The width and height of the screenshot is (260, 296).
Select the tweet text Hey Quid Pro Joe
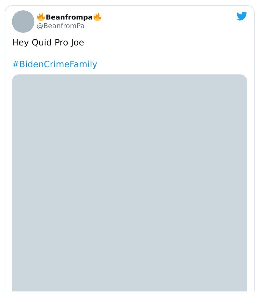48,42
